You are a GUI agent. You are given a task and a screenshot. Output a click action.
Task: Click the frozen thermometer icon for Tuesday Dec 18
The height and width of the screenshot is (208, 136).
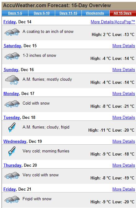pos(12,128)
